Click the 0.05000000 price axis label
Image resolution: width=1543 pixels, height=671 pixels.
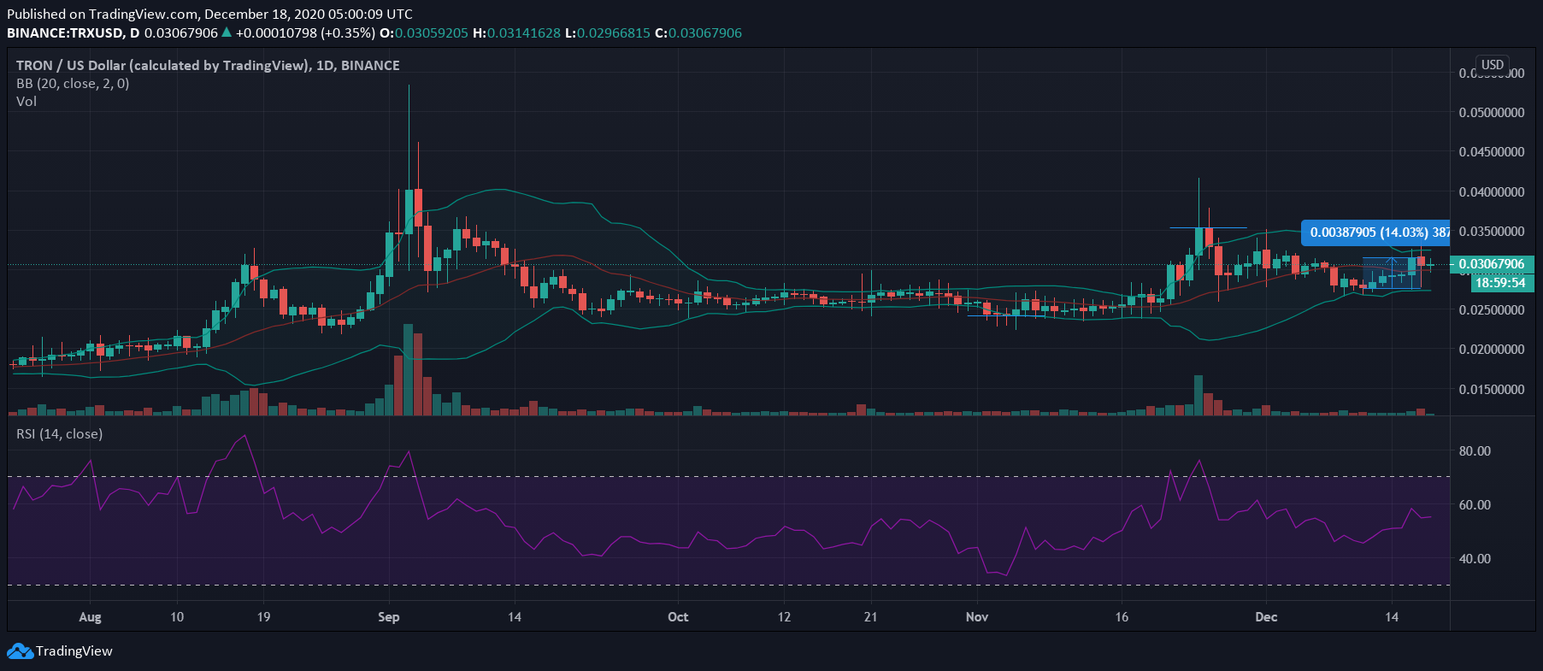[x=1492, y=113]
